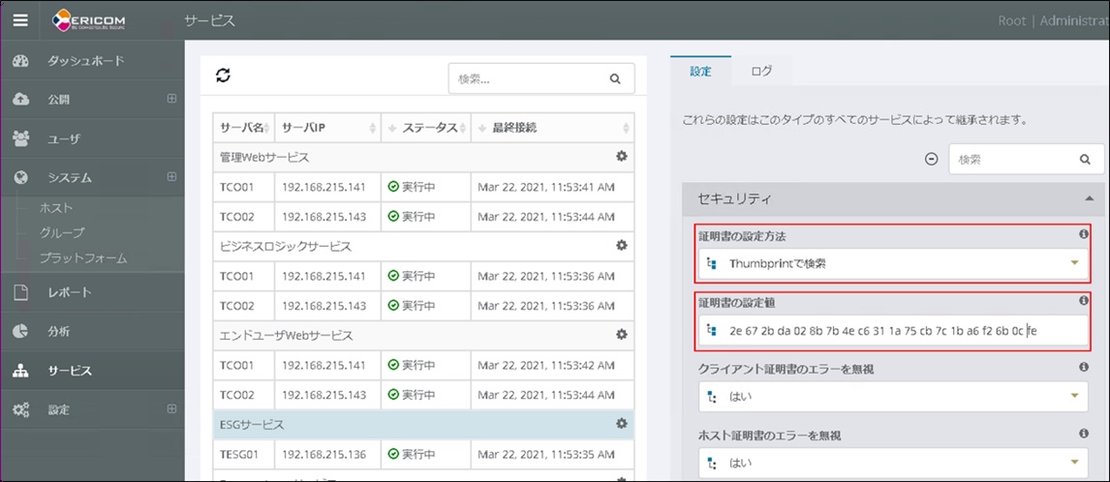Viewport: 1110px width, 482px height.
Task: Switch to the ログ tab
Action: pyautogui.click(x=761, y=72)
